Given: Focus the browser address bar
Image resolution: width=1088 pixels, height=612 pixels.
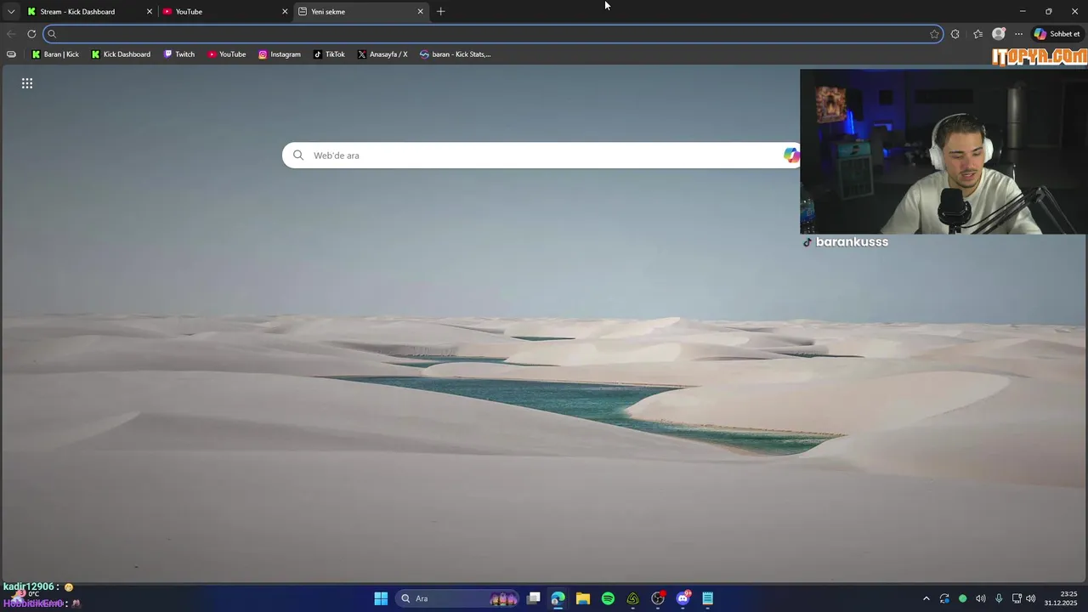Looking at the screenshot, I should [493, 34].
